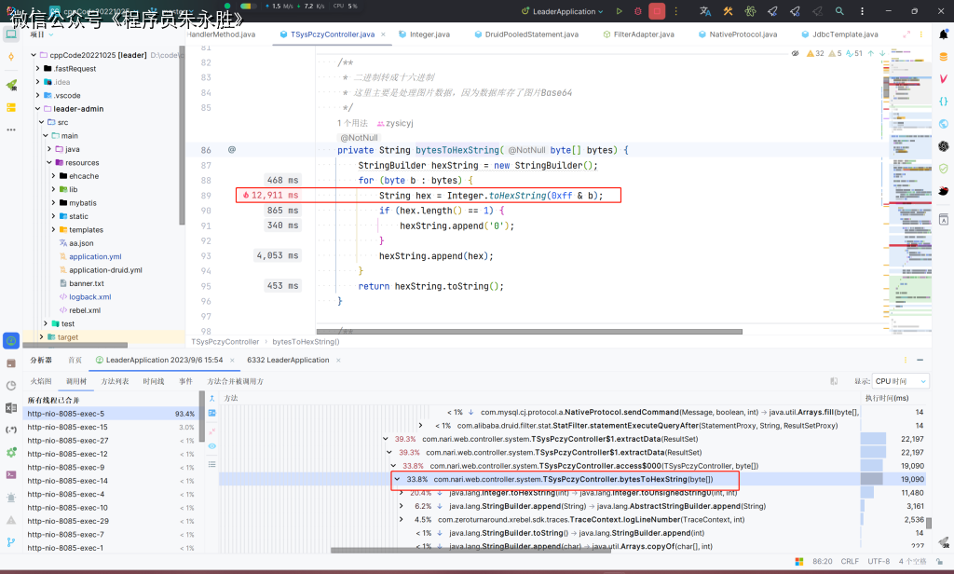Click the editor horizontal scrollbar

pyautogui.click(x=529, y=332)
